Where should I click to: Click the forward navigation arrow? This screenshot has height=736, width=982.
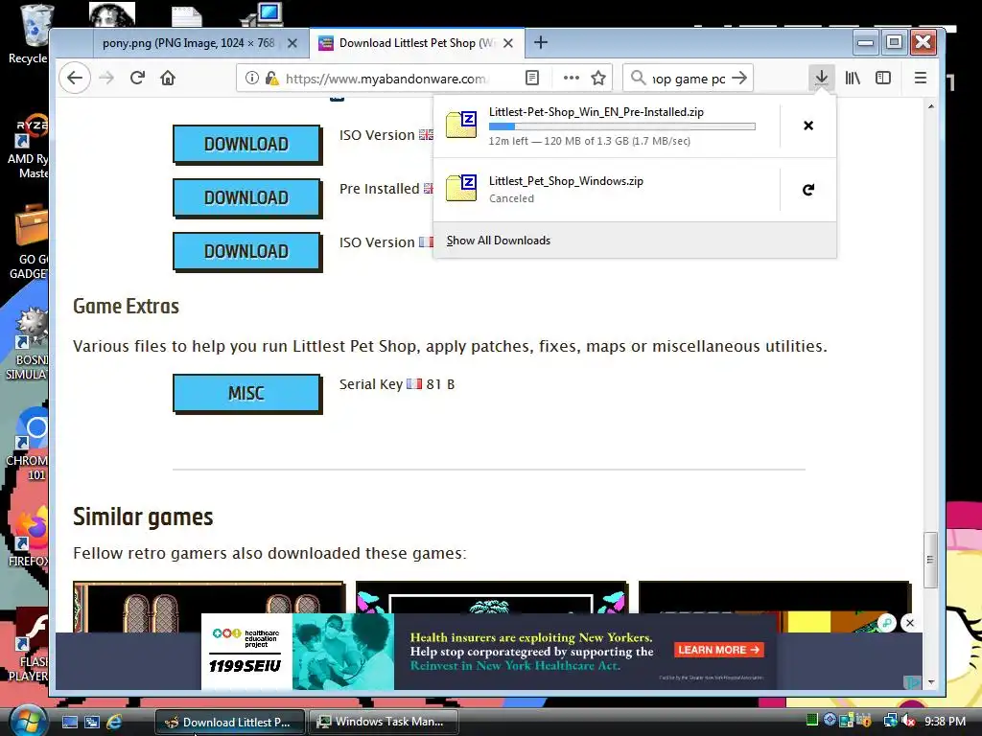click(x=107, y=79)
